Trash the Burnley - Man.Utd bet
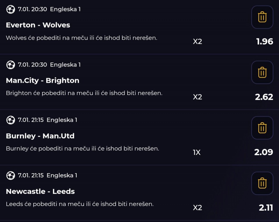 click(262, 128)
